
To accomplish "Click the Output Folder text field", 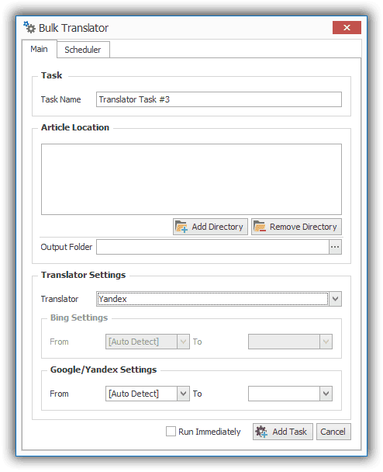I will point(212,247).
